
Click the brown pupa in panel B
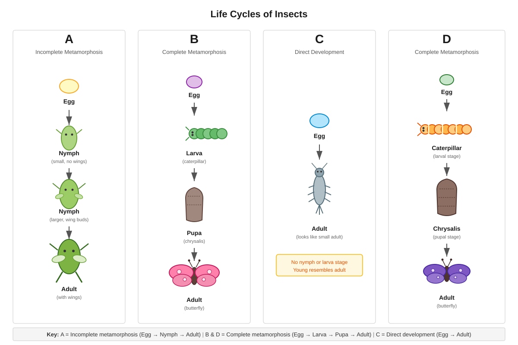194,205
